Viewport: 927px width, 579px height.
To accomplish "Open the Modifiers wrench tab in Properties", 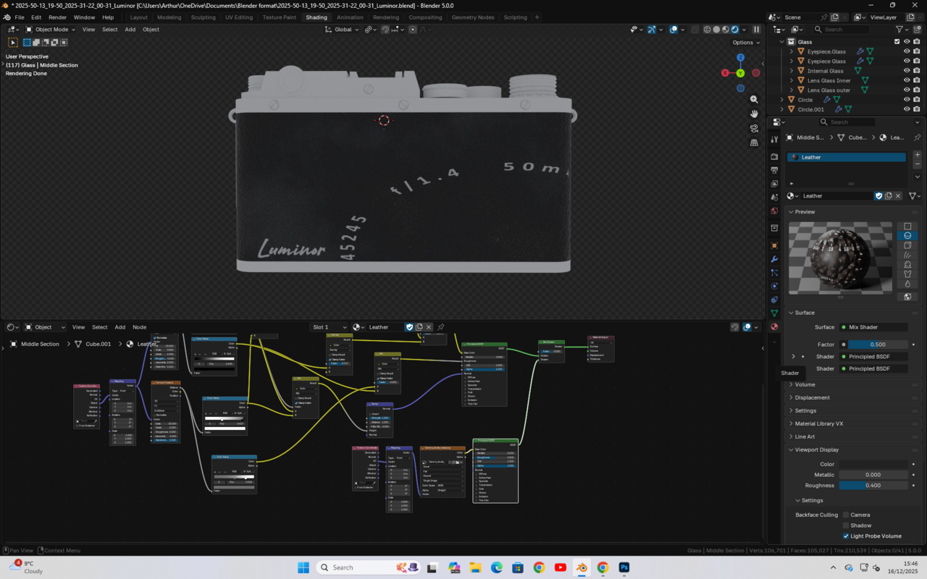I will coord(774,259).
